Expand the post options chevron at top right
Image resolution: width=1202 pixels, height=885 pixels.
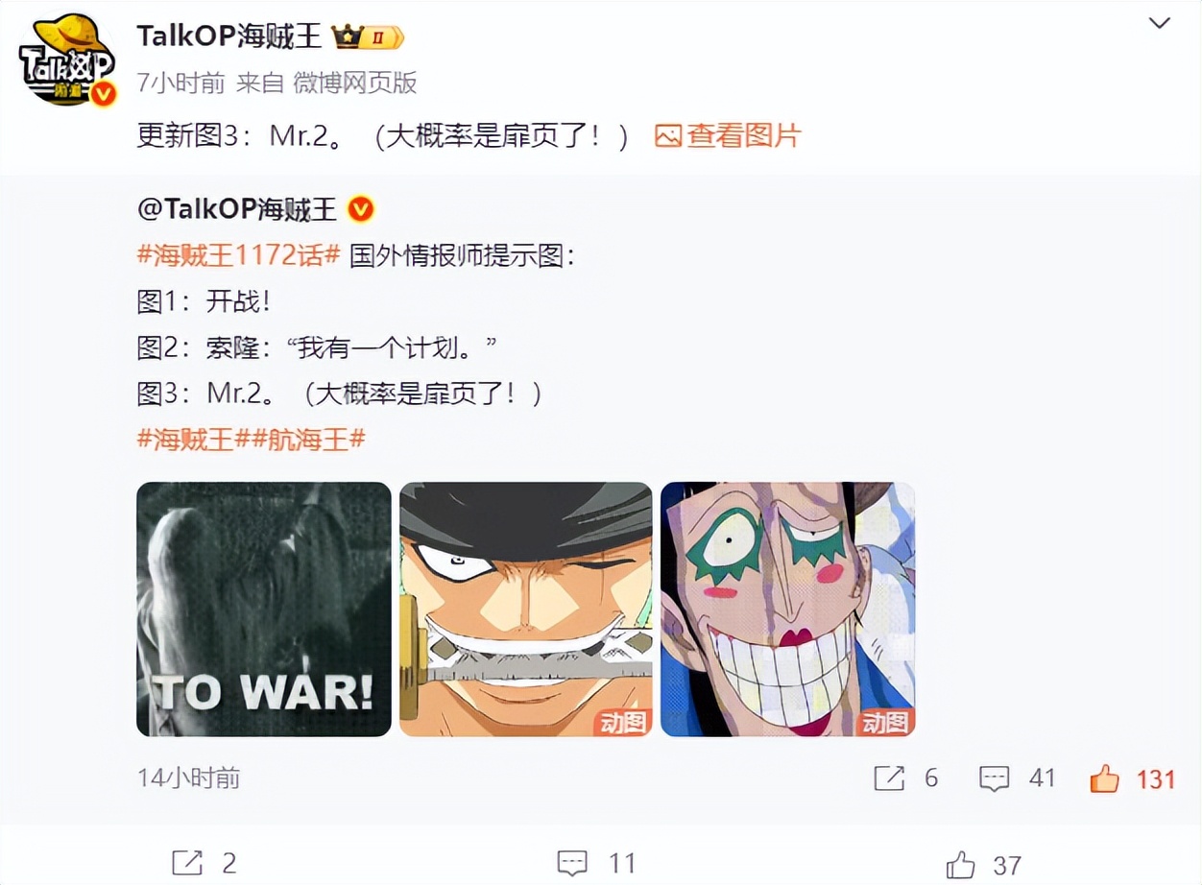coord(1160,23)
